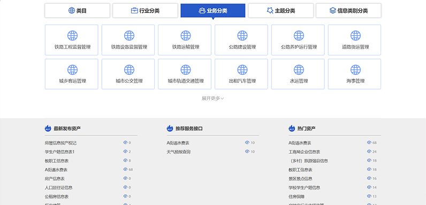Click the globe icon above 铁路运输管理
Screen dimensions: 426x205
(x=186, y=36)
